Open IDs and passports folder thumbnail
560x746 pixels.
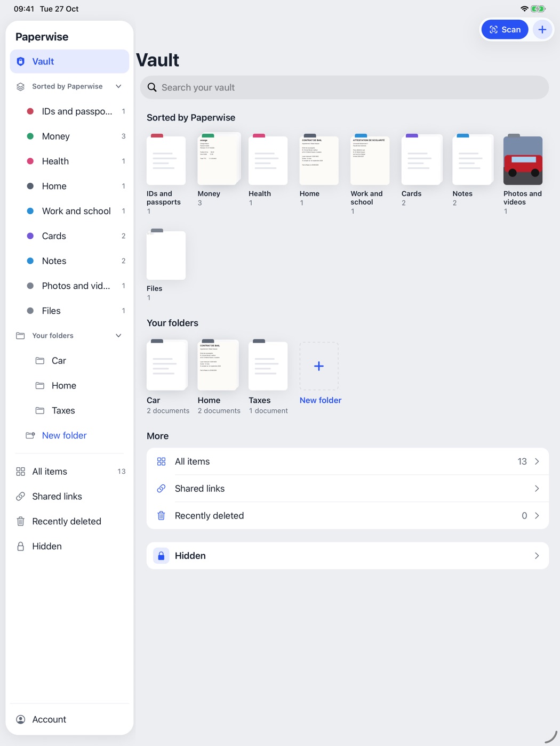tap(166, 160)
